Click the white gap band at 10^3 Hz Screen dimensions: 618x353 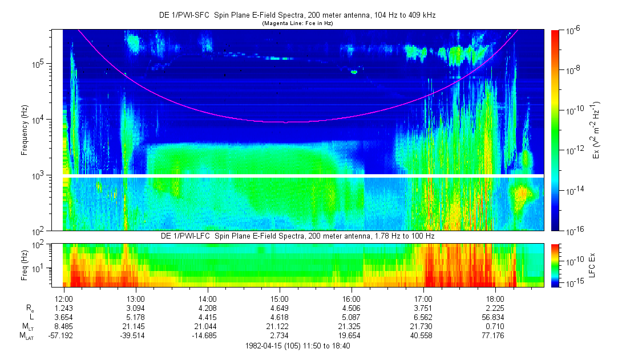click(x=302, y=175)
